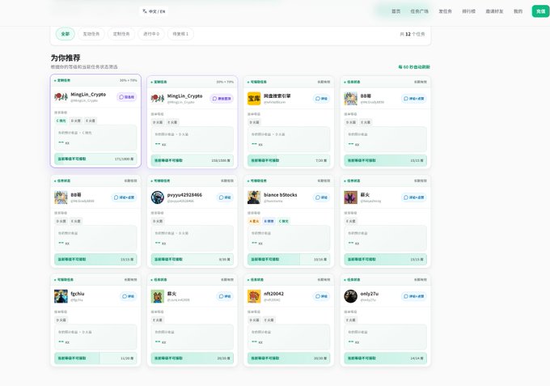Viewport: 550px width, 386px height.
Task: Click the green C 微光 tag on the highlighted MingLin_Crypto card
Action: coord(61,121)
